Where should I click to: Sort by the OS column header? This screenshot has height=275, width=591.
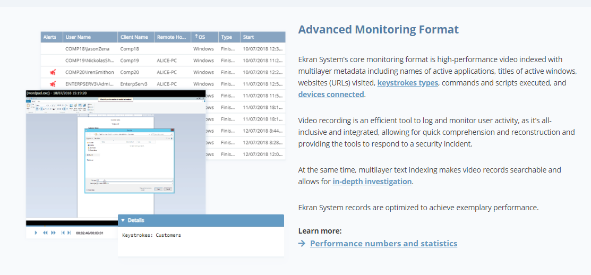204,37
